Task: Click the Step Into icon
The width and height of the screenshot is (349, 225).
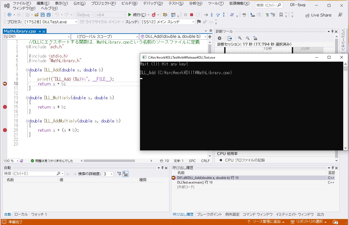Action: click(212, 15)
